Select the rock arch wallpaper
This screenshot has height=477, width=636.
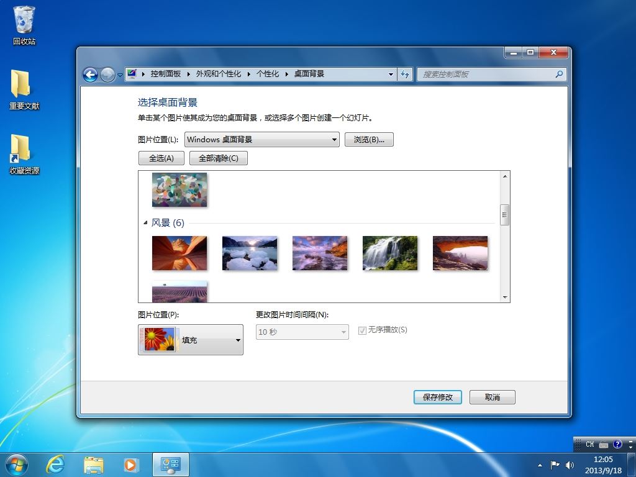(460, 253)
